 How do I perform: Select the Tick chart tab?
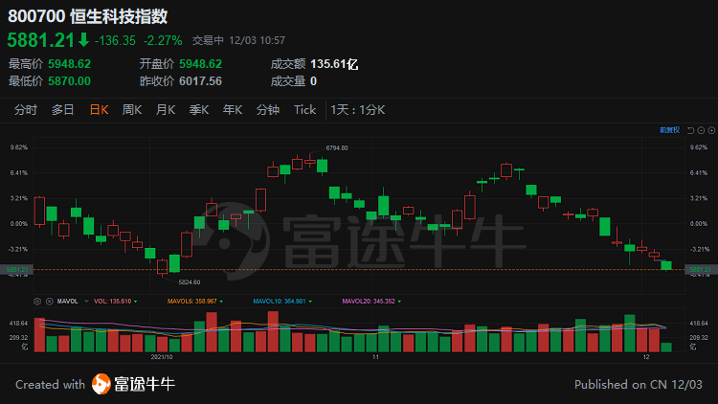305,110
